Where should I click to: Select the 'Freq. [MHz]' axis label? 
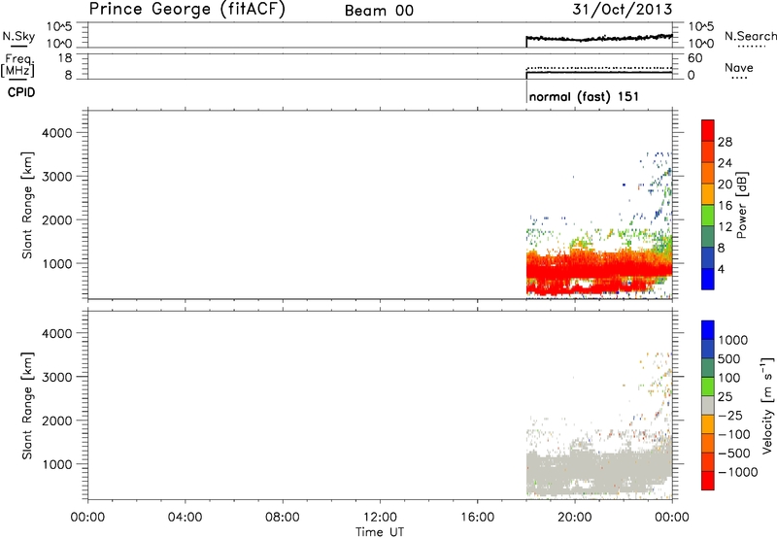pos(18,65)
